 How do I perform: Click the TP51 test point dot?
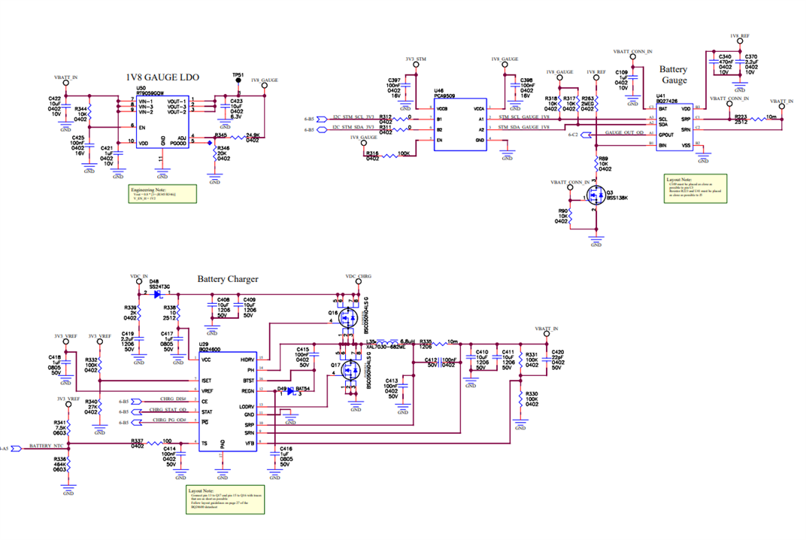[x=238, y=80]
